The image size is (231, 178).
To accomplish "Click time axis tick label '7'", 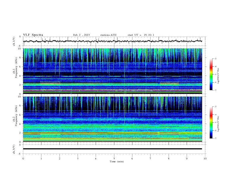I will [150, 159].
